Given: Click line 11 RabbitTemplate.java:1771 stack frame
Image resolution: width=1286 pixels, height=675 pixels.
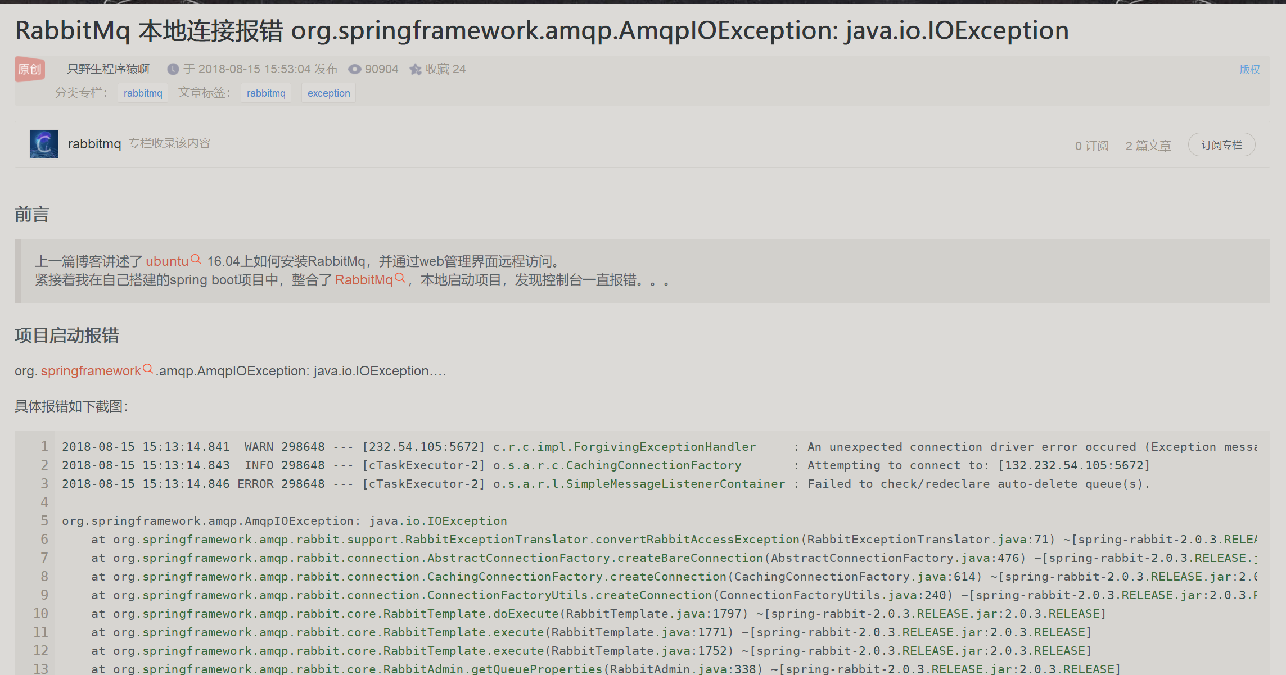Looking at the screenshot, I should (592, 632).
